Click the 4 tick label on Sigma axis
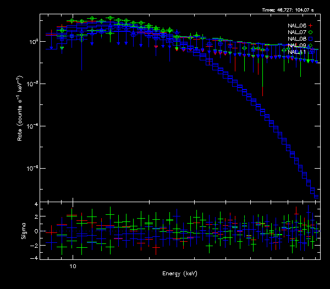This screenshot has width=330, height=289. point(36,204)
